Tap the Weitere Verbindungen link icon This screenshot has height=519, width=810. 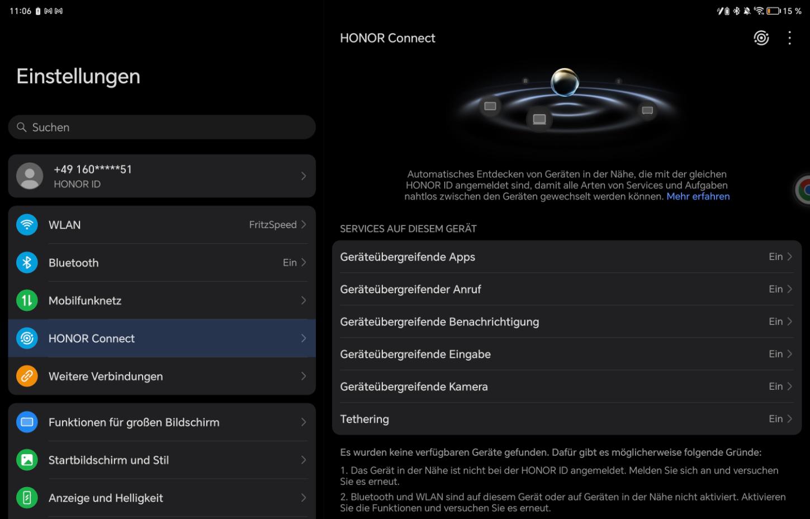27,376
